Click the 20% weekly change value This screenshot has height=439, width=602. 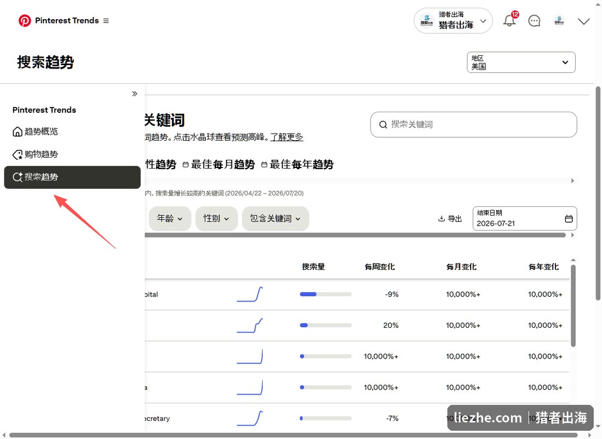point(391,325)
